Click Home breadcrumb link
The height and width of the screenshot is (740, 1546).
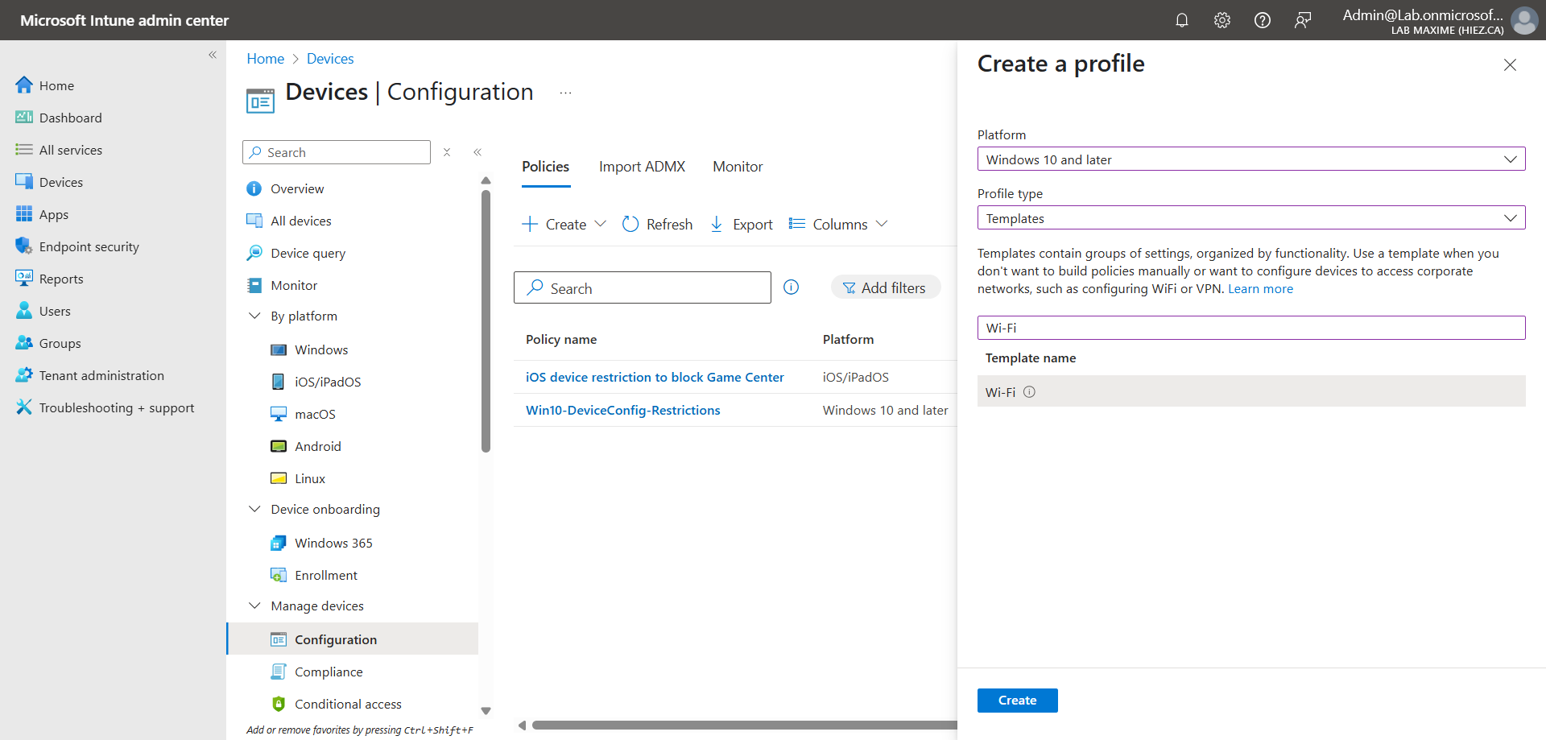(265, 59)
